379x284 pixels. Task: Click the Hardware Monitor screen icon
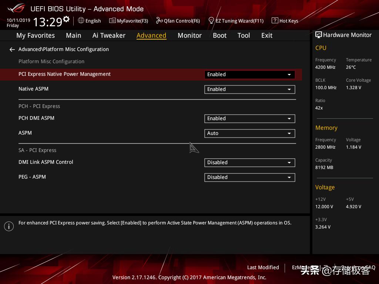pos(319,35)
